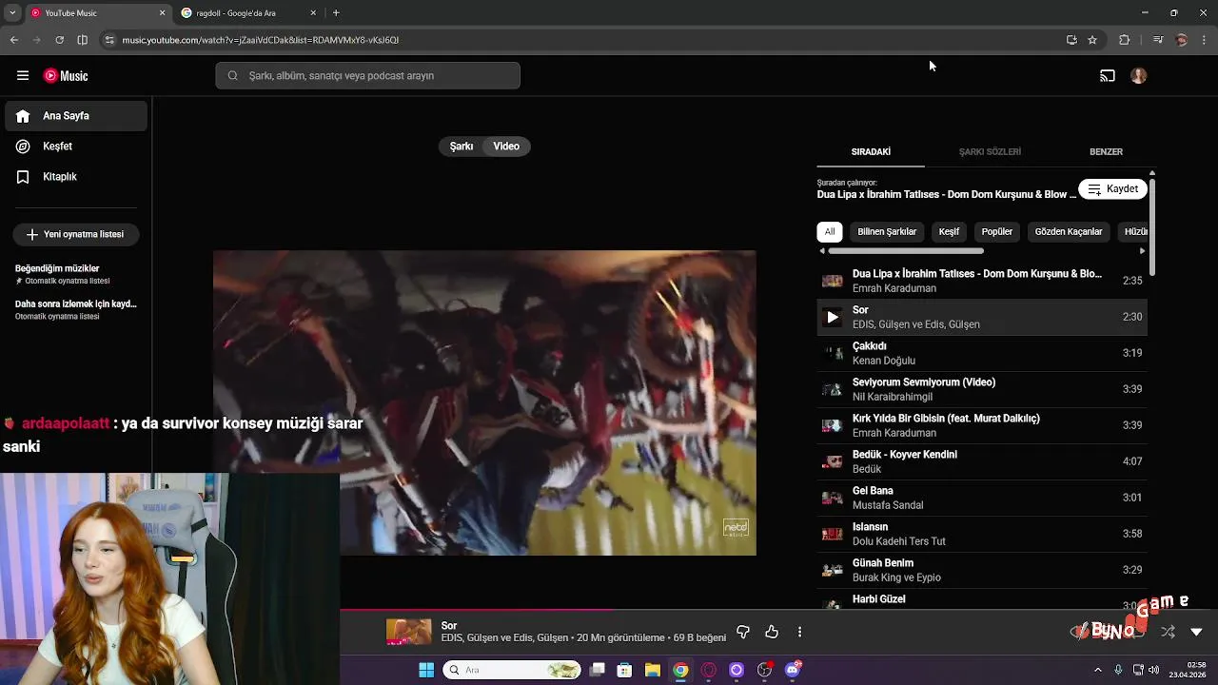The image size is (1218, 685).
Task: Close the ragdoll Google search tab
Action: tap(313, 13)
